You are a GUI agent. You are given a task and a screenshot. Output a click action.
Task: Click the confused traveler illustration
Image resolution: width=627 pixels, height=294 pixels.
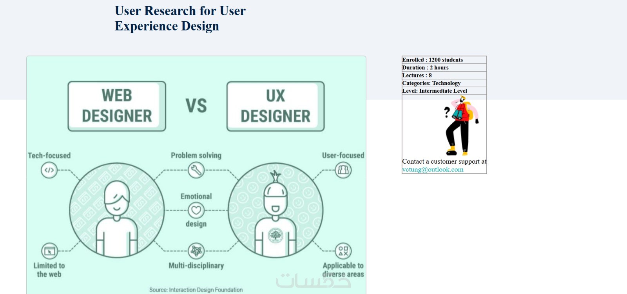(461, 126)
